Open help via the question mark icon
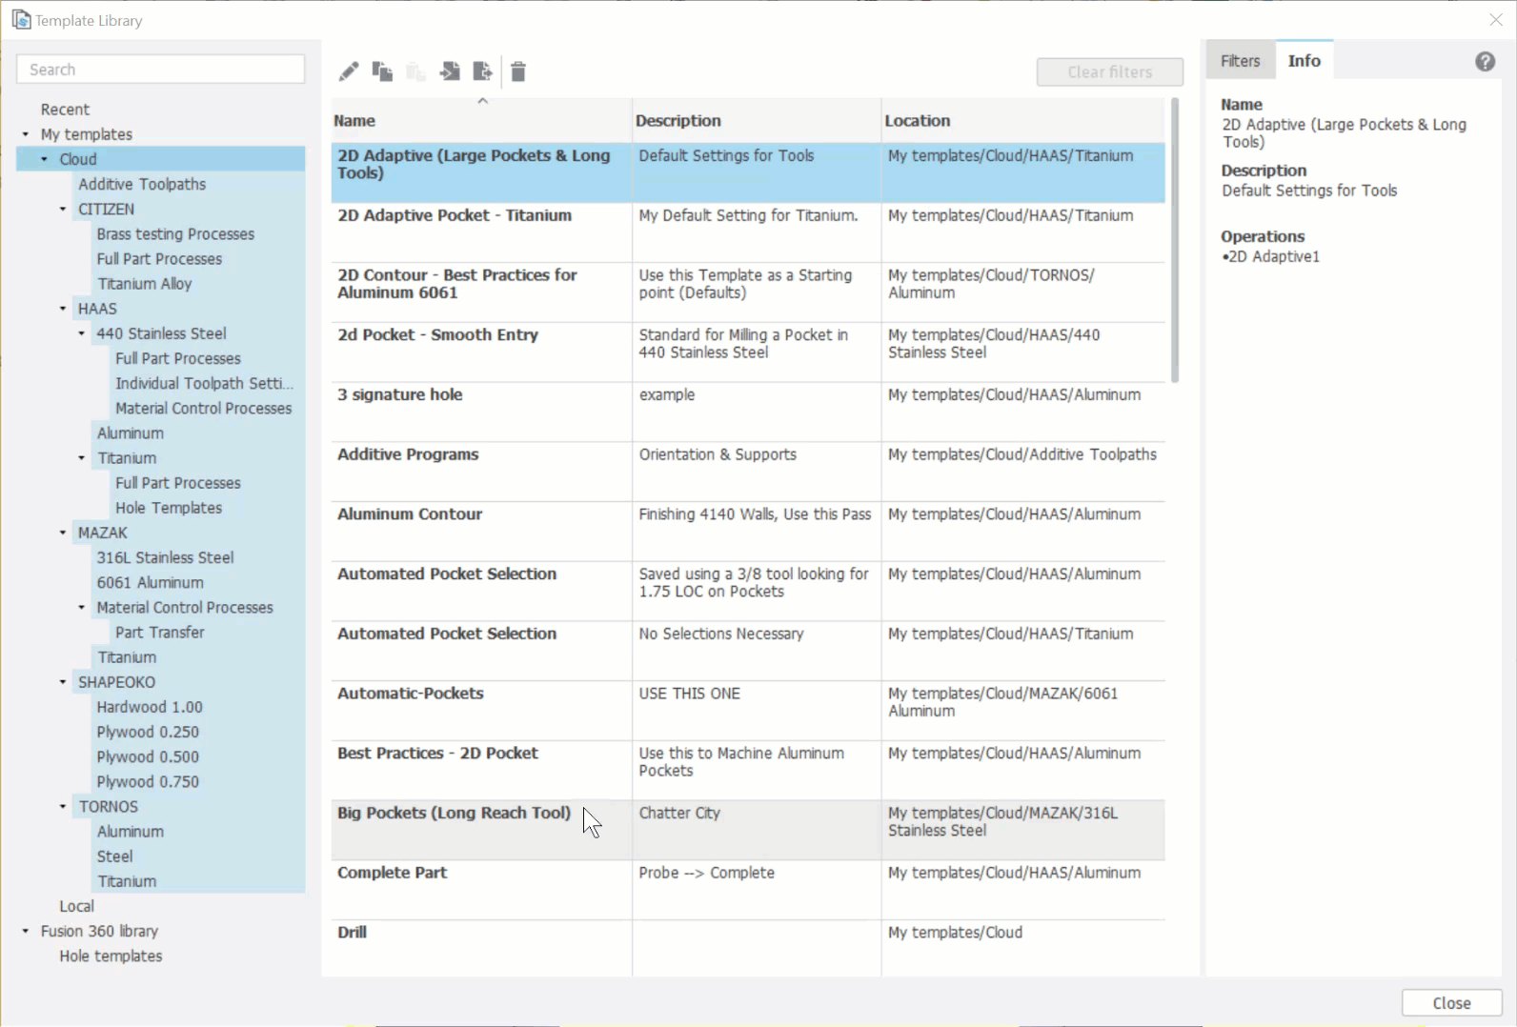Image resolution: width=1517 pixels, height=1027 pixels. [x=1485, y=62]
